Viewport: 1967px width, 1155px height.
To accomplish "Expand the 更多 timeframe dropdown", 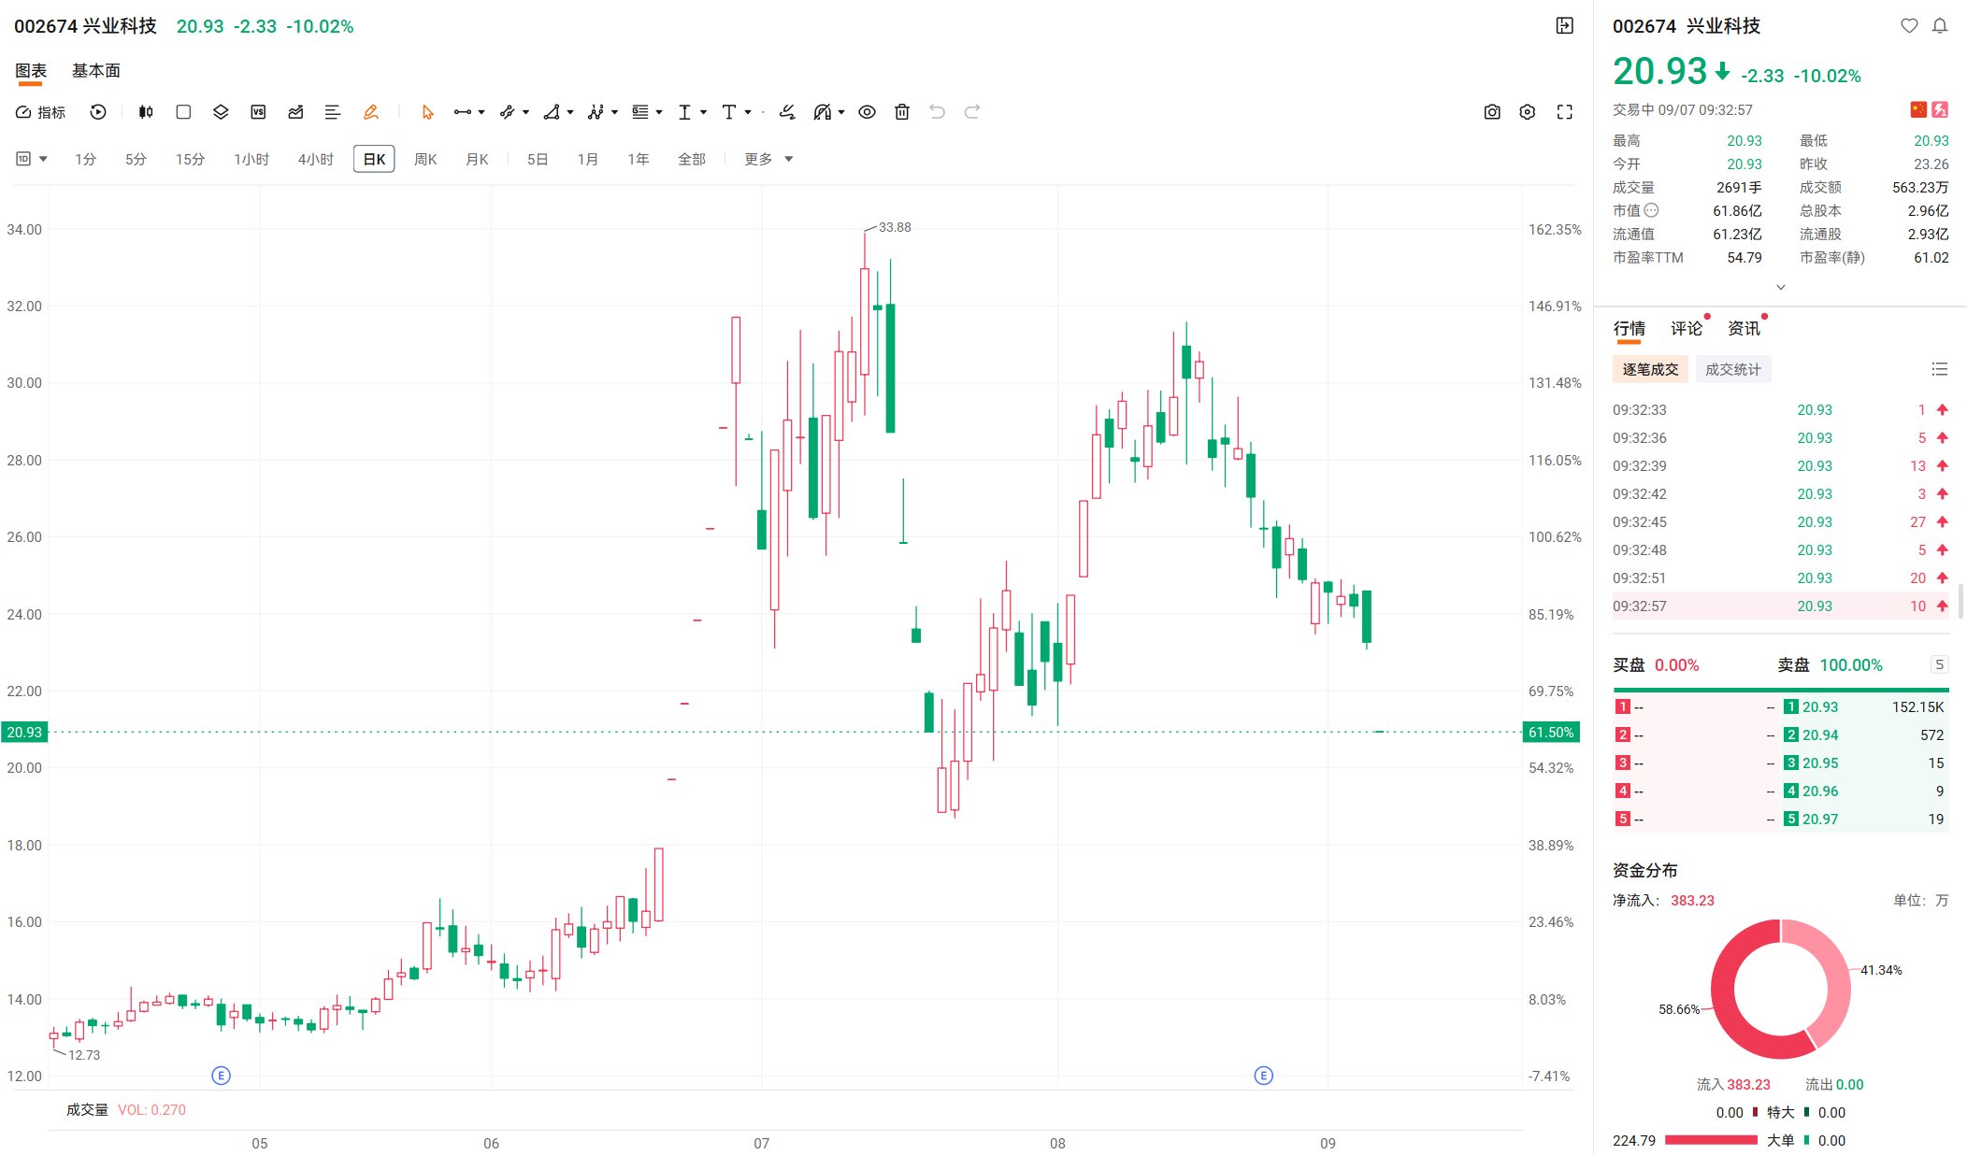I will (x=768, y=160).
